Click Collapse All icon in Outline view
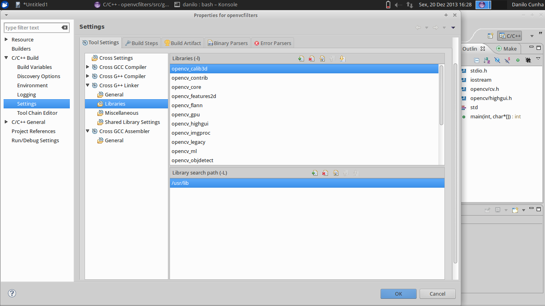The image size is (545, 306). (x=476, y=60)
